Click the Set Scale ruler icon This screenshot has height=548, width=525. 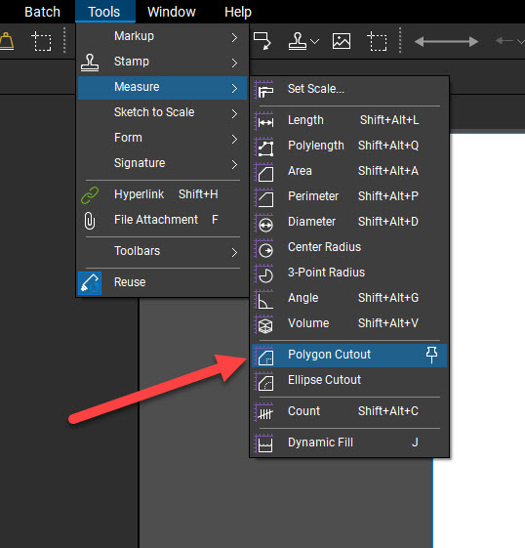pos(264,90)
